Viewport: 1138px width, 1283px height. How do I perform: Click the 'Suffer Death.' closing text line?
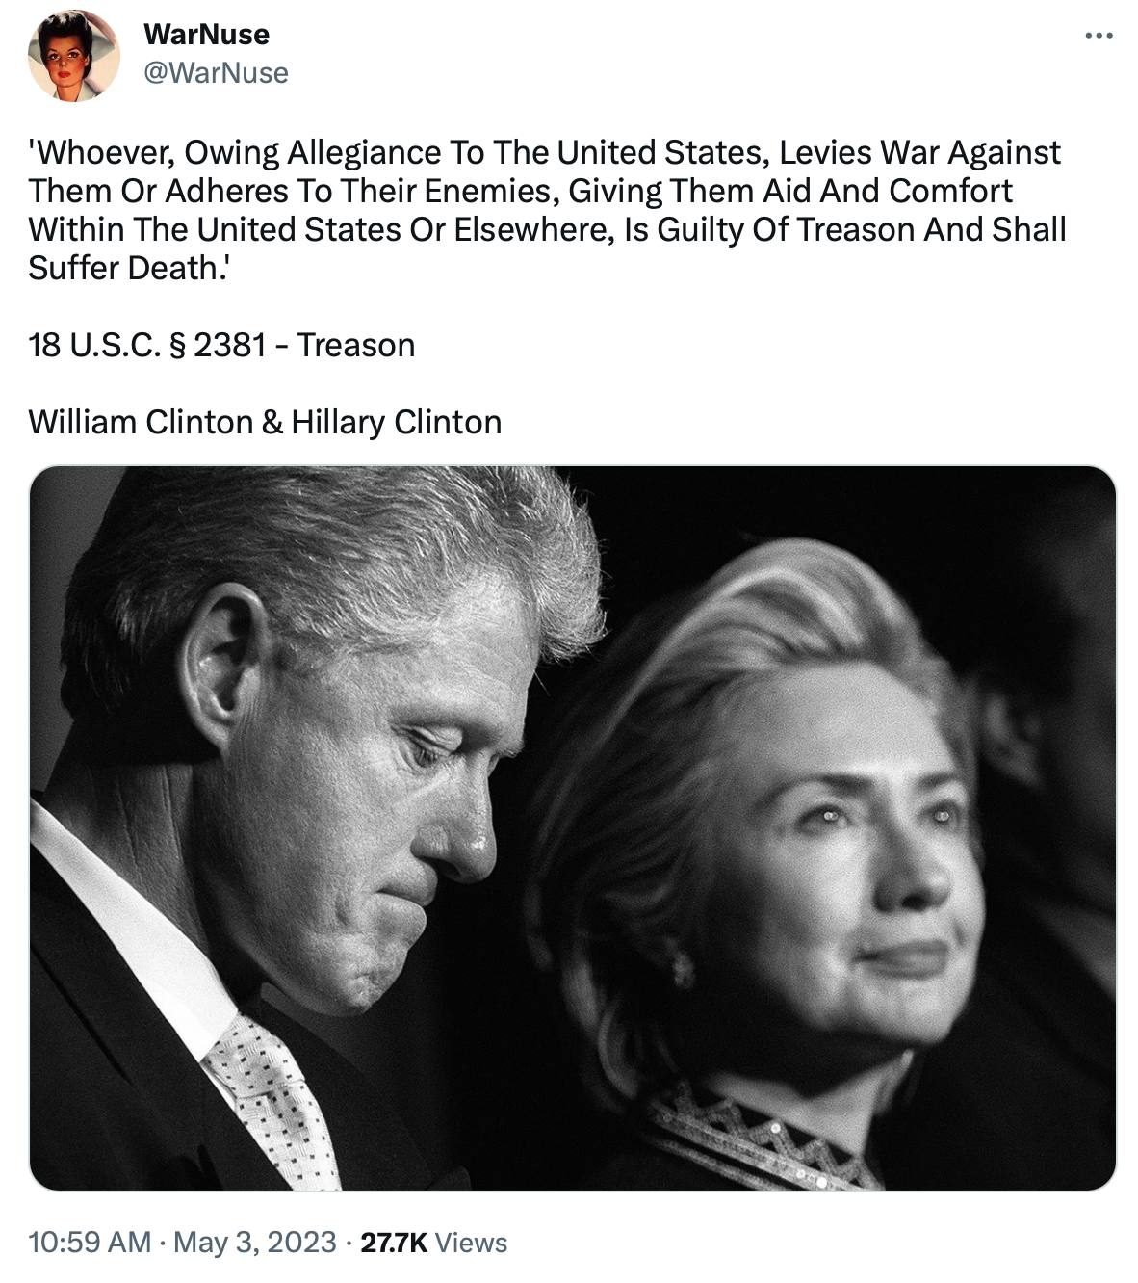pyautogui.click(x=128, y=268)
